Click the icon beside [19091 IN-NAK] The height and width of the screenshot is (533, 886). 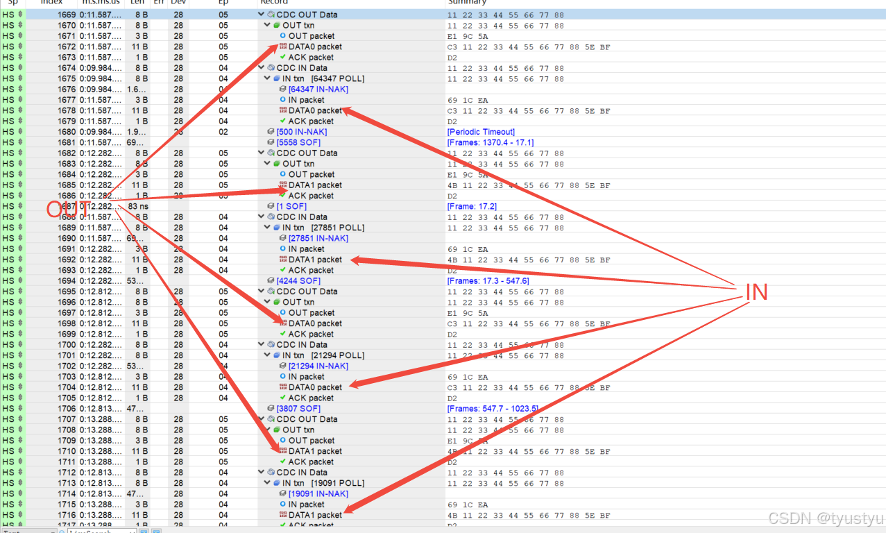(x=283, y=494)
